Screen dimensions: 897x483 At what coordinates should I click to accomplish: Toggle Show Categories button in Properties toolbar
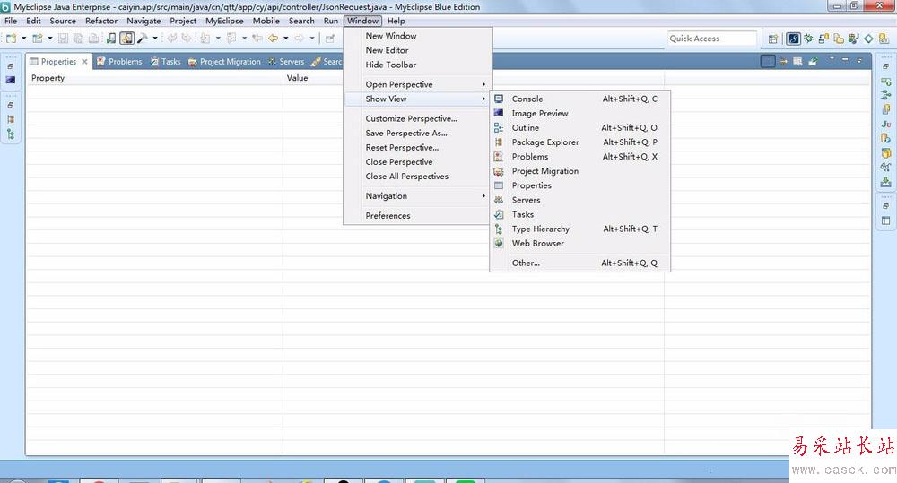(768, 61)
